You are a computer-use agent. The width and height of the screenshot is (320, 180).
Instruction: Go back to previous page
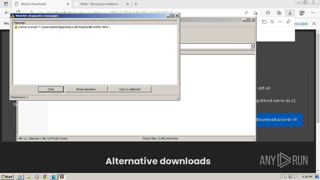click(7, 13)
